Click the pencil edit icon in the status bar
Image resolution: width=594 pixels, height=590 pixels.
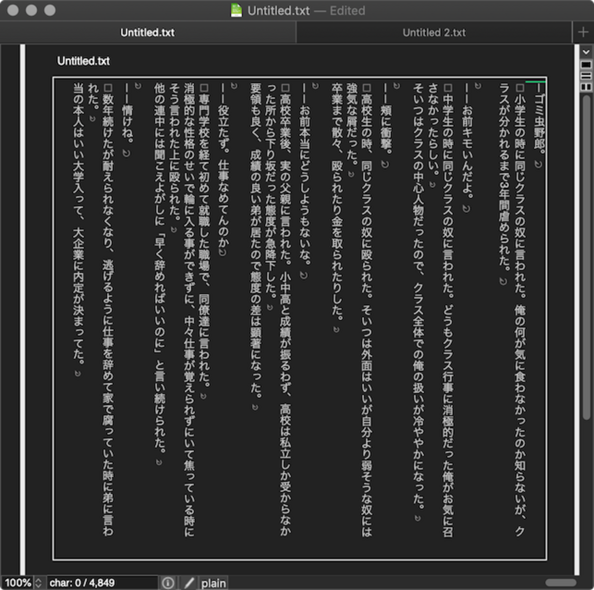(x=189, y=583)
